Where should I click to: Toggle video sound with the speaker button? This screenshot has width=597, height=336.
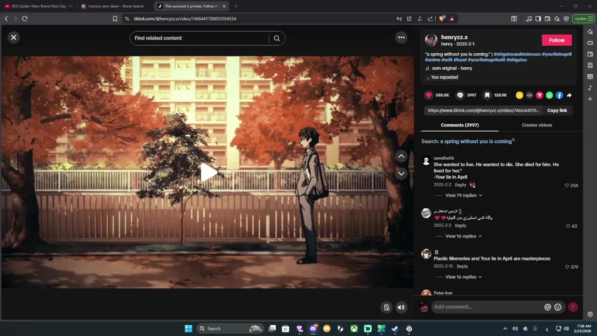tap(401, 307)
